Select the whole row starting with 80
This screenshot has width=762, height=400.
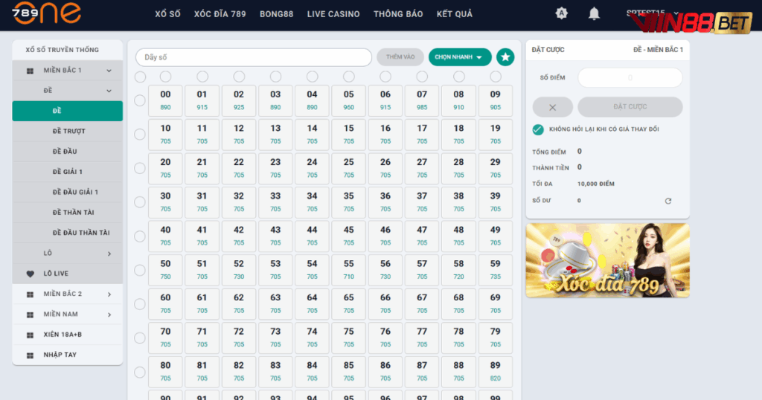[x=140, y=372]
